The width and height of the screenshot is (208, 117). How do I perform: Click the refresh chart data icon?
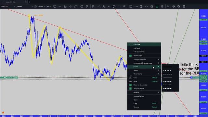pyautogui.click(x=55, y=6)
